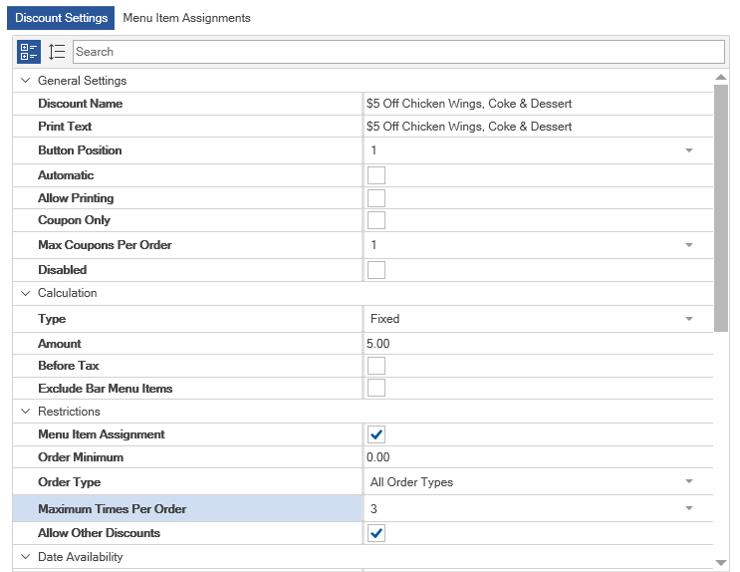Enable the Before Tax checkbox
Viewport: 740px width, 572px height.
tap(376, 366)
